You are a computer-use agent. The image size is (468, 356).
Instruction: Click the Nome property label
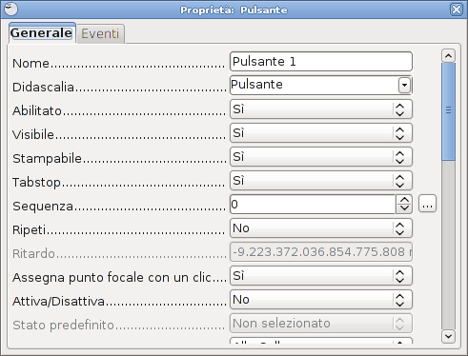click(x=31, y=63)
